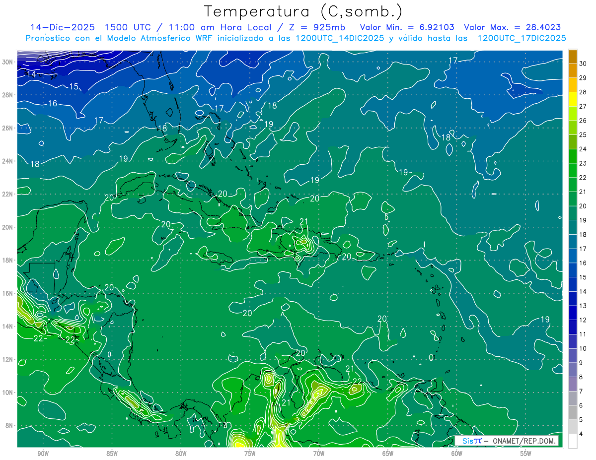Viewport: 596px width, 460px height.
Task: Click the '85W' longitude axis label
Action: coord(112,454)
